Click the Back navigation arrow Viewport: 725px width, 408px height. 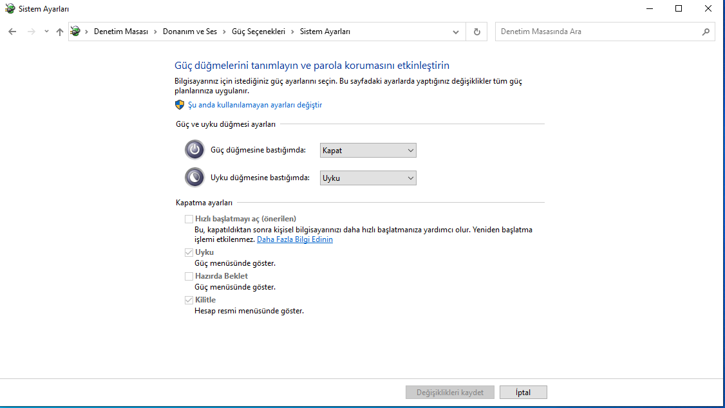[x=12, y=32]
